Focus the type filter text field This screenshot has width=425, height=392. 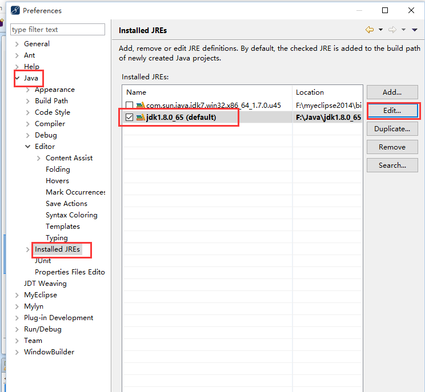(x=58, y=30)
